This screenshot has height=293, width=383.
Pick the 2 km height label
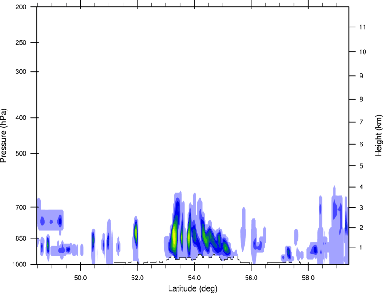point(361,228)
